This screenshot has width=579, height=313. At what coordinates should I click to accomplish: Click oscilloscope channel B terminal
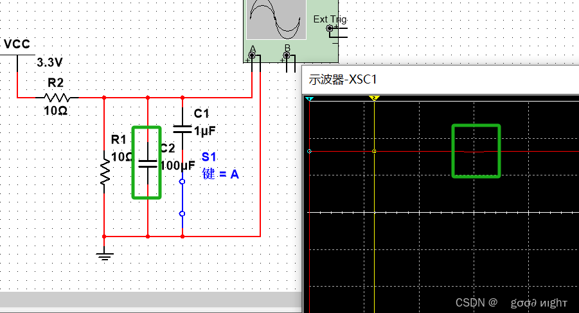point(287,55)
